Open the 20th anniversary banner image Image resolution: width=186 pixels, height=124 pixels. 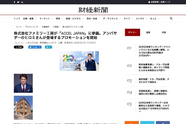point(79,61)
